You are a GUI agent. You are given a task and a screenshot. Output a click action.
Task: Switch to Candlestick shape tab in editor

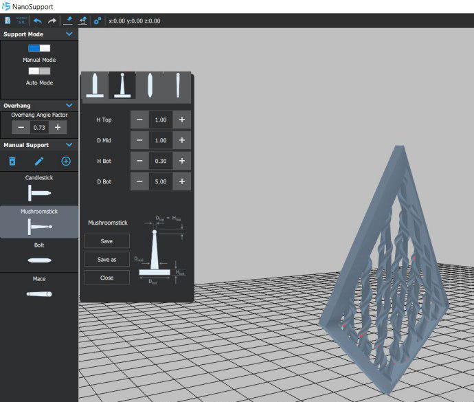95,86
